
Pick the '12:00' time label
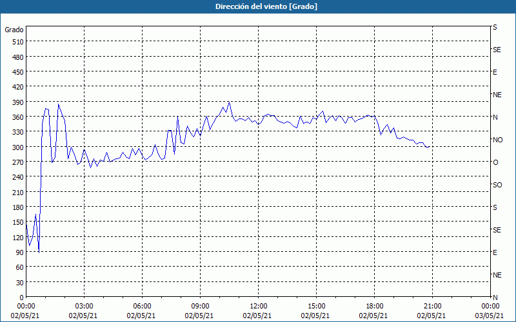click(x=259, y=307)
